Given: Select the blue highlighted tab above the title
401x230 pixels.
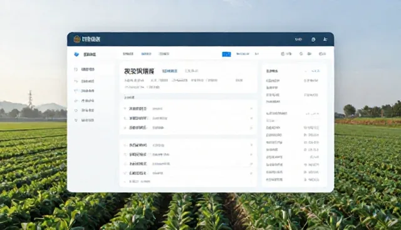Looking at the screenshot, I should tap(146, 54).
